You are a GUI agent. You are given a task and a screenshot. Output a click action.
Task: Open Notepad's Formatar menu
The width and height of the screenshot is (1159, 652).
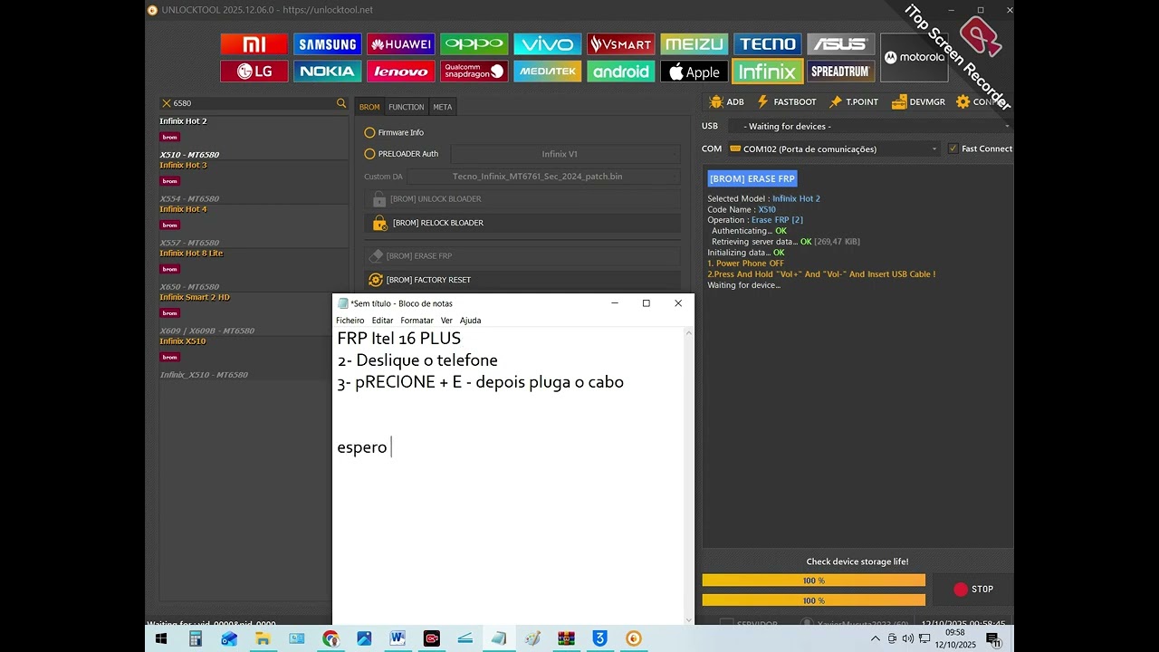417,321
